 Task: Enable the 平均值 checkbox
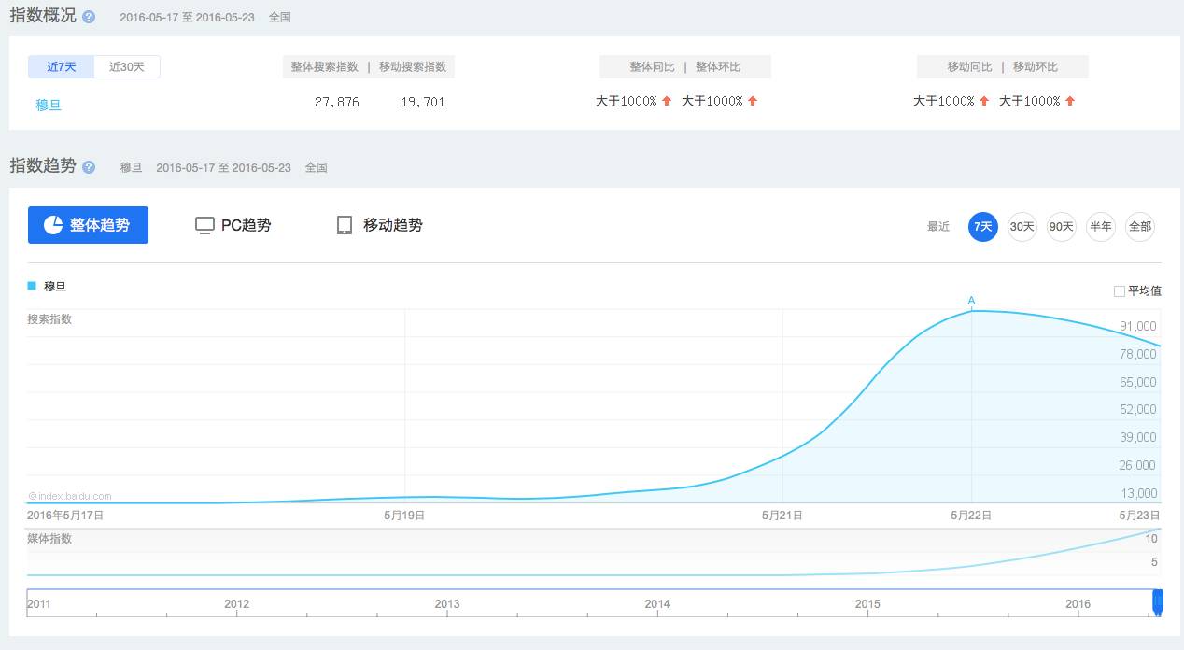click(x=1118, y=290)
